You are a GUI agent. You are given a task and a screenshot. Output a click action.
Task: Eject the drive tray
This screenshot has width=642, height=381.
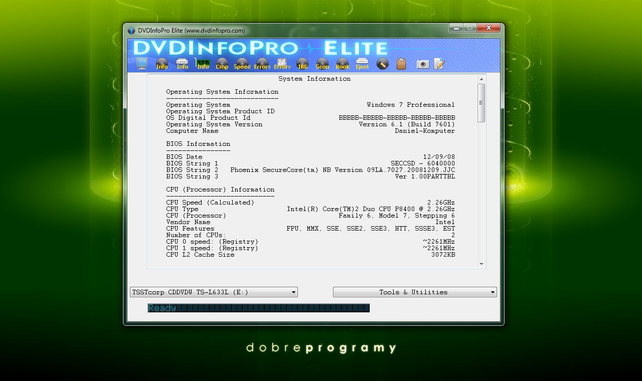[x=362, y=64]
